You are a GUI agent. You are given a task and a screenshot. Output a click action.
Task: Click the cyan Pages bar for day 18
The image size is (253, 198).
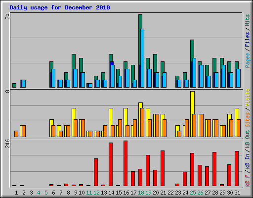click(x=142, y=58)
